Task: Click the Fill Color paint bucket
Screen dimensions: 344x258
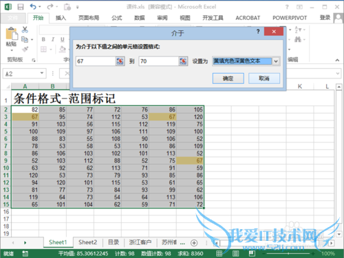Action: pyautogui.click(x=62, y=49)
